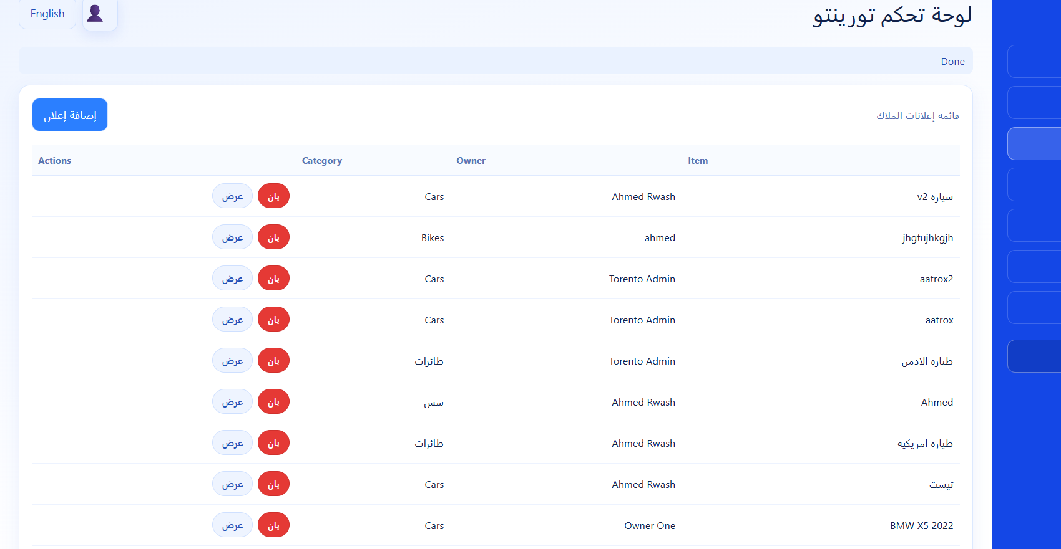Click the Category column header
The height and width of the screenshot is (549, 1061).
322,161
